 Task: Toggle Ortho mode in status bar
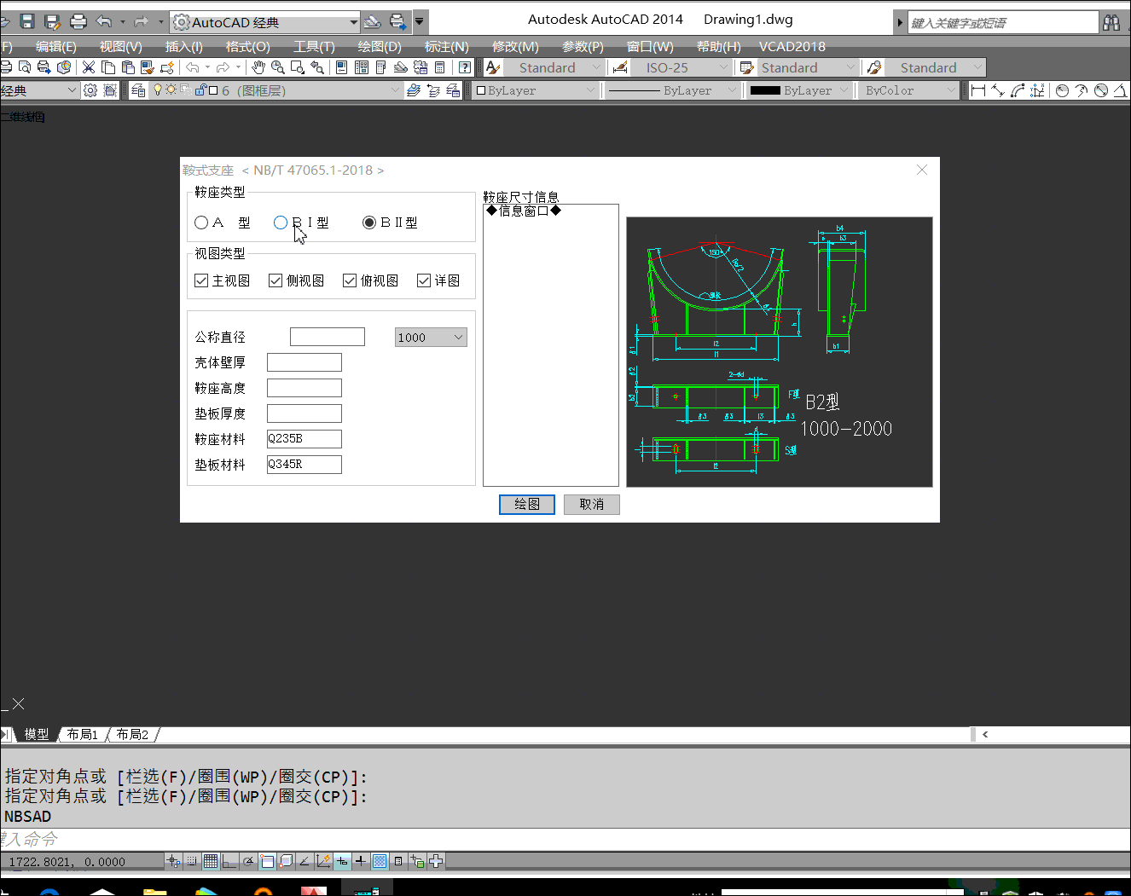pos(229,861)
